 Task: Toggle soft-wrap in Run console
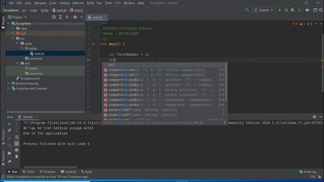[17, 137]
